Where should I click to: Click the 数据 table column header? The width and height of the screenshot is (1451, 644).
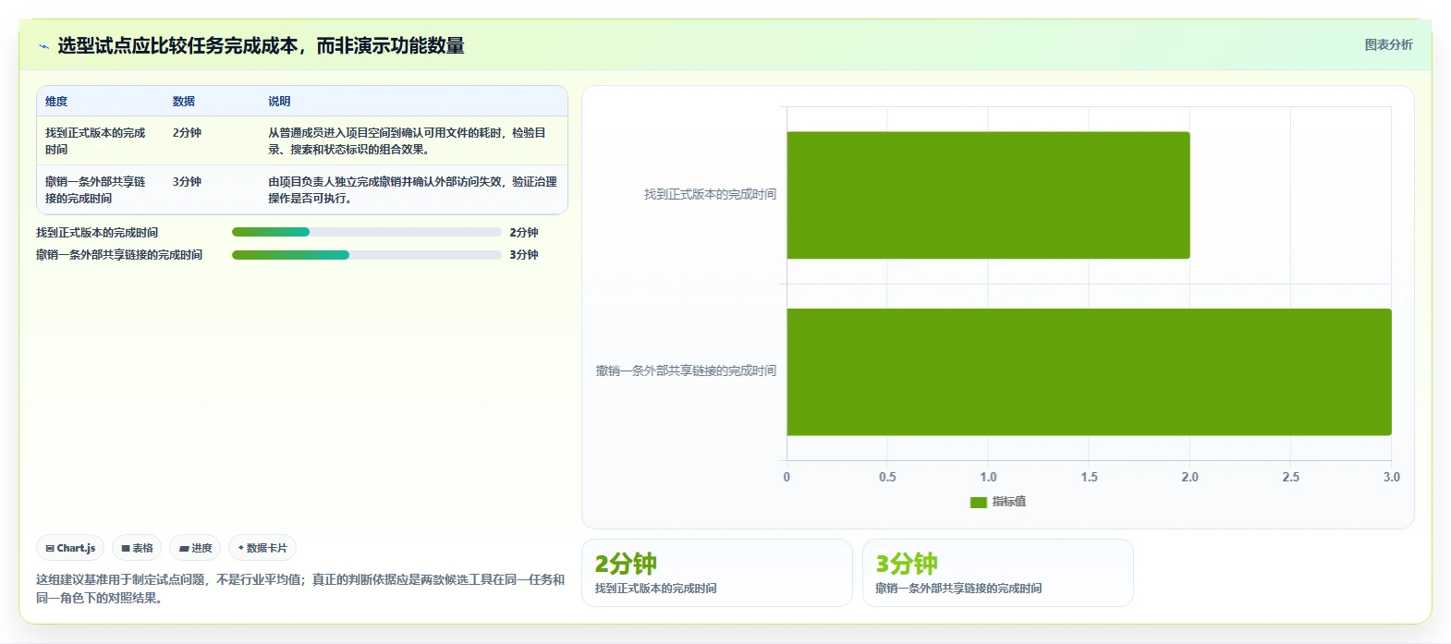(184, 102)
